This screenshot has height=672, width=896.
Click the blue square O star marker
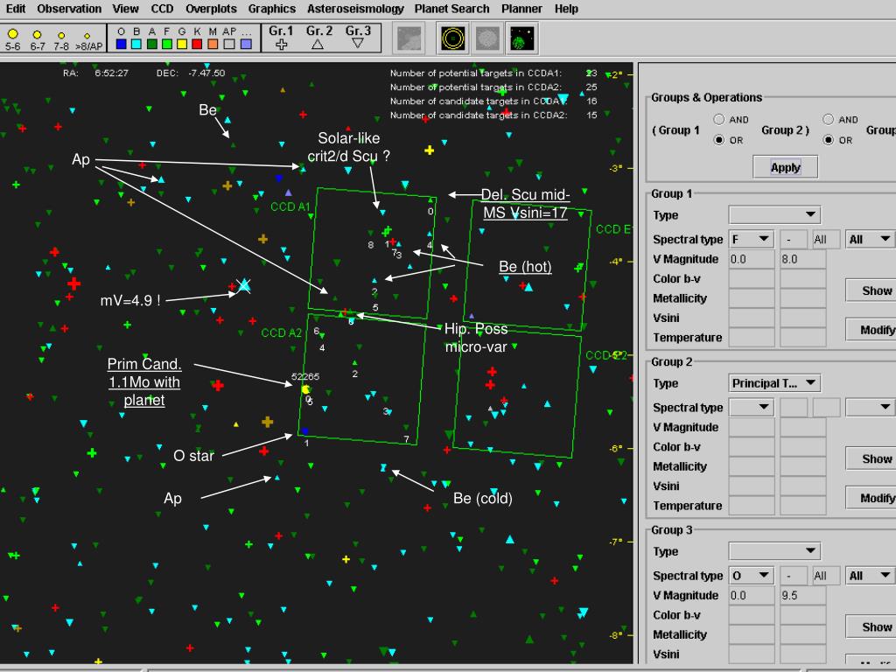304,430
